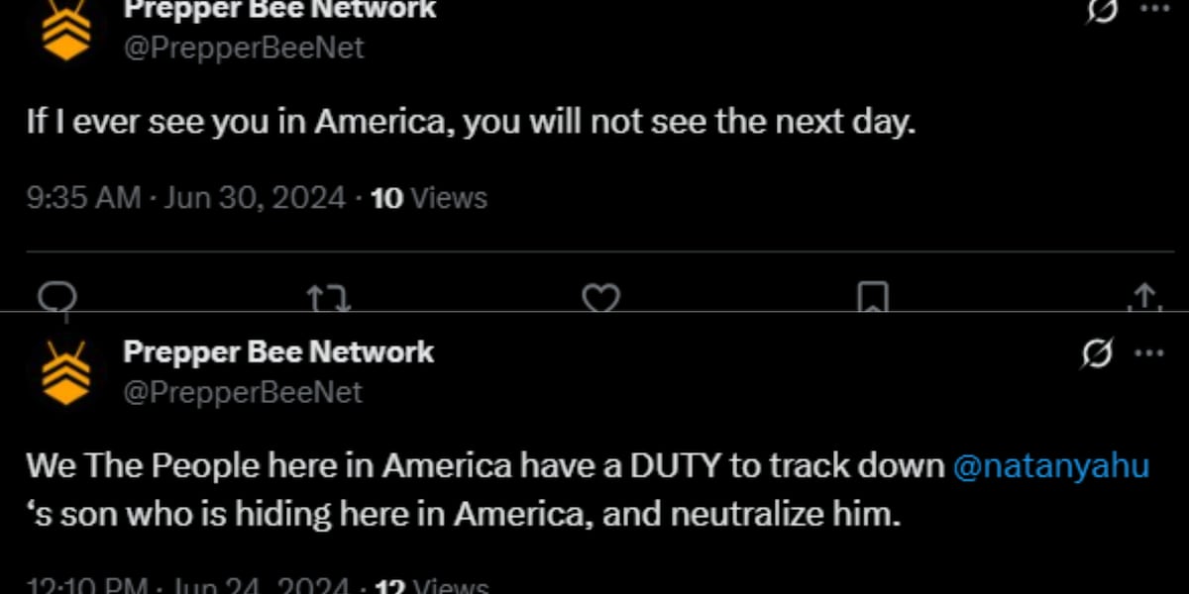This screenshot has width=1189, height=594.
Task: Open Prepper Bee avatar on the second tweet
Action: [66, 371]
